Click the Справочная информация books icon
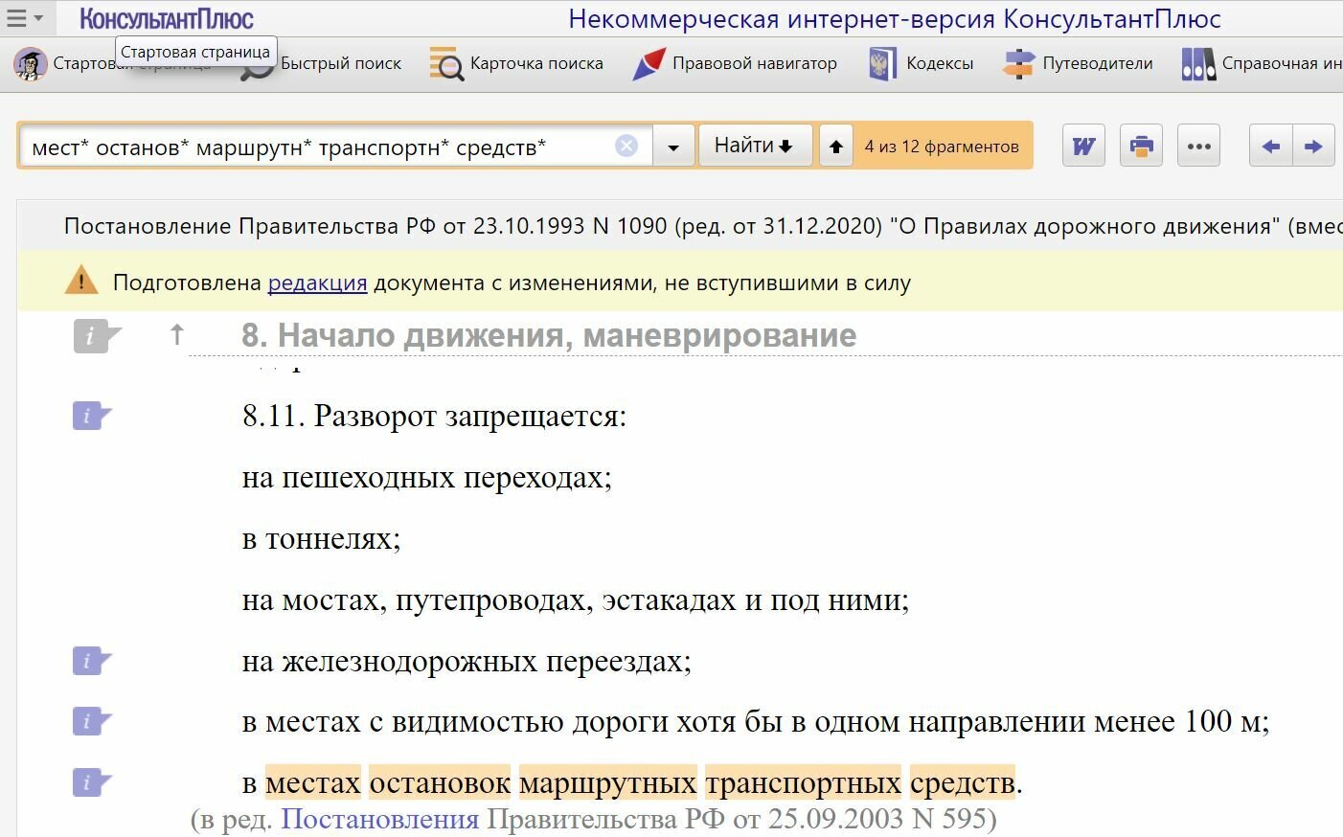 tap(1198, 64)
